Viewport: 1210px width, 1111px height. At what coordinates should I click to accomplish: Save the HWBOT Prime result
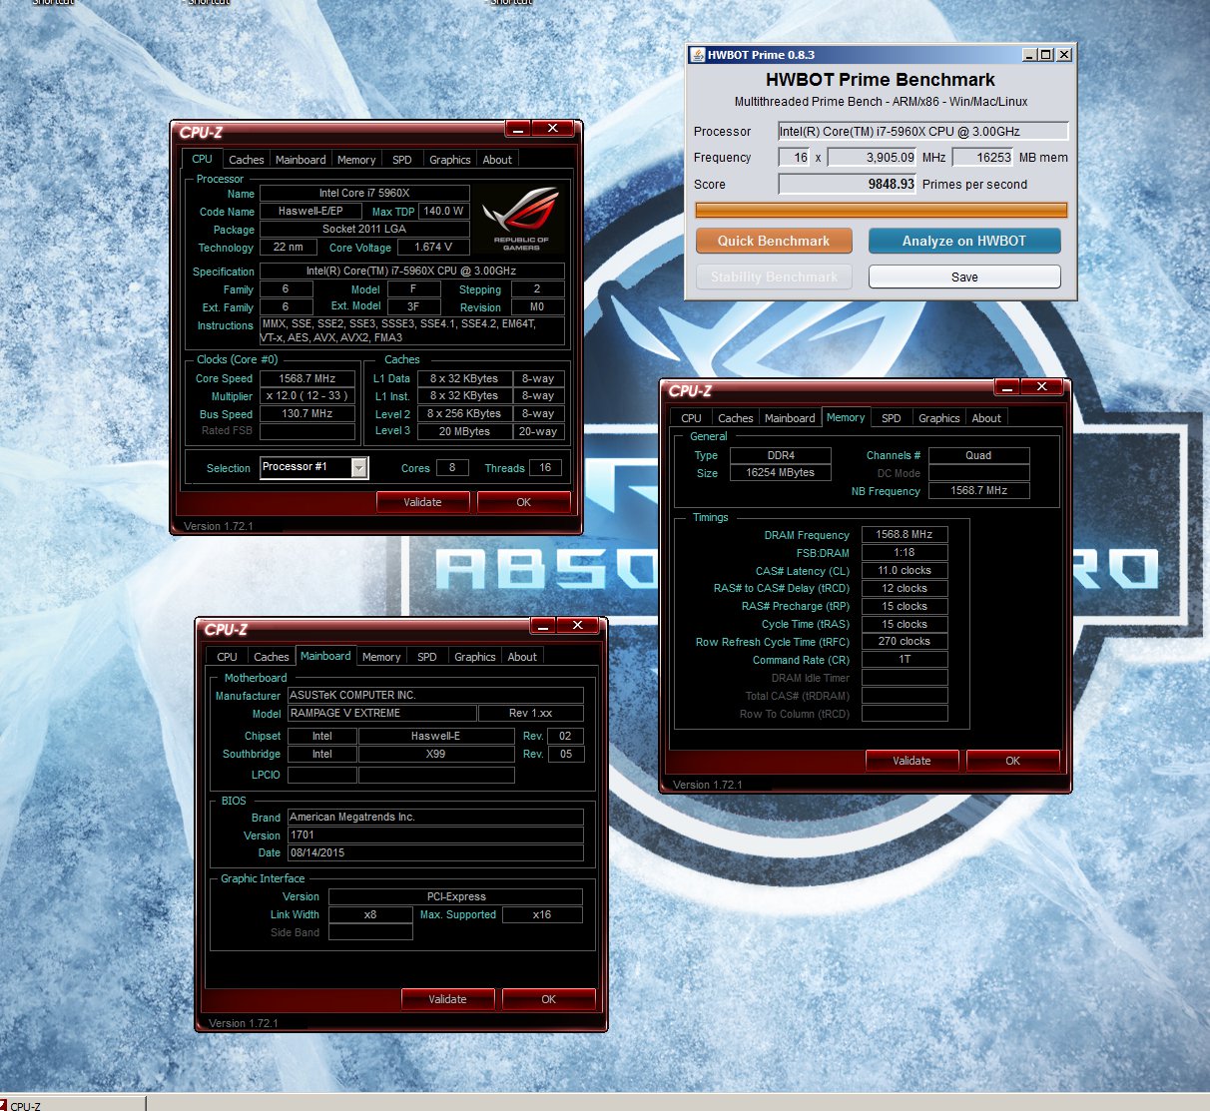(x=964, y=277)
